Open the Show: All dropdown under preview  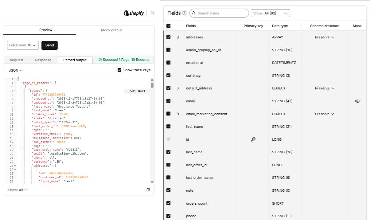[x=18, y=190]
